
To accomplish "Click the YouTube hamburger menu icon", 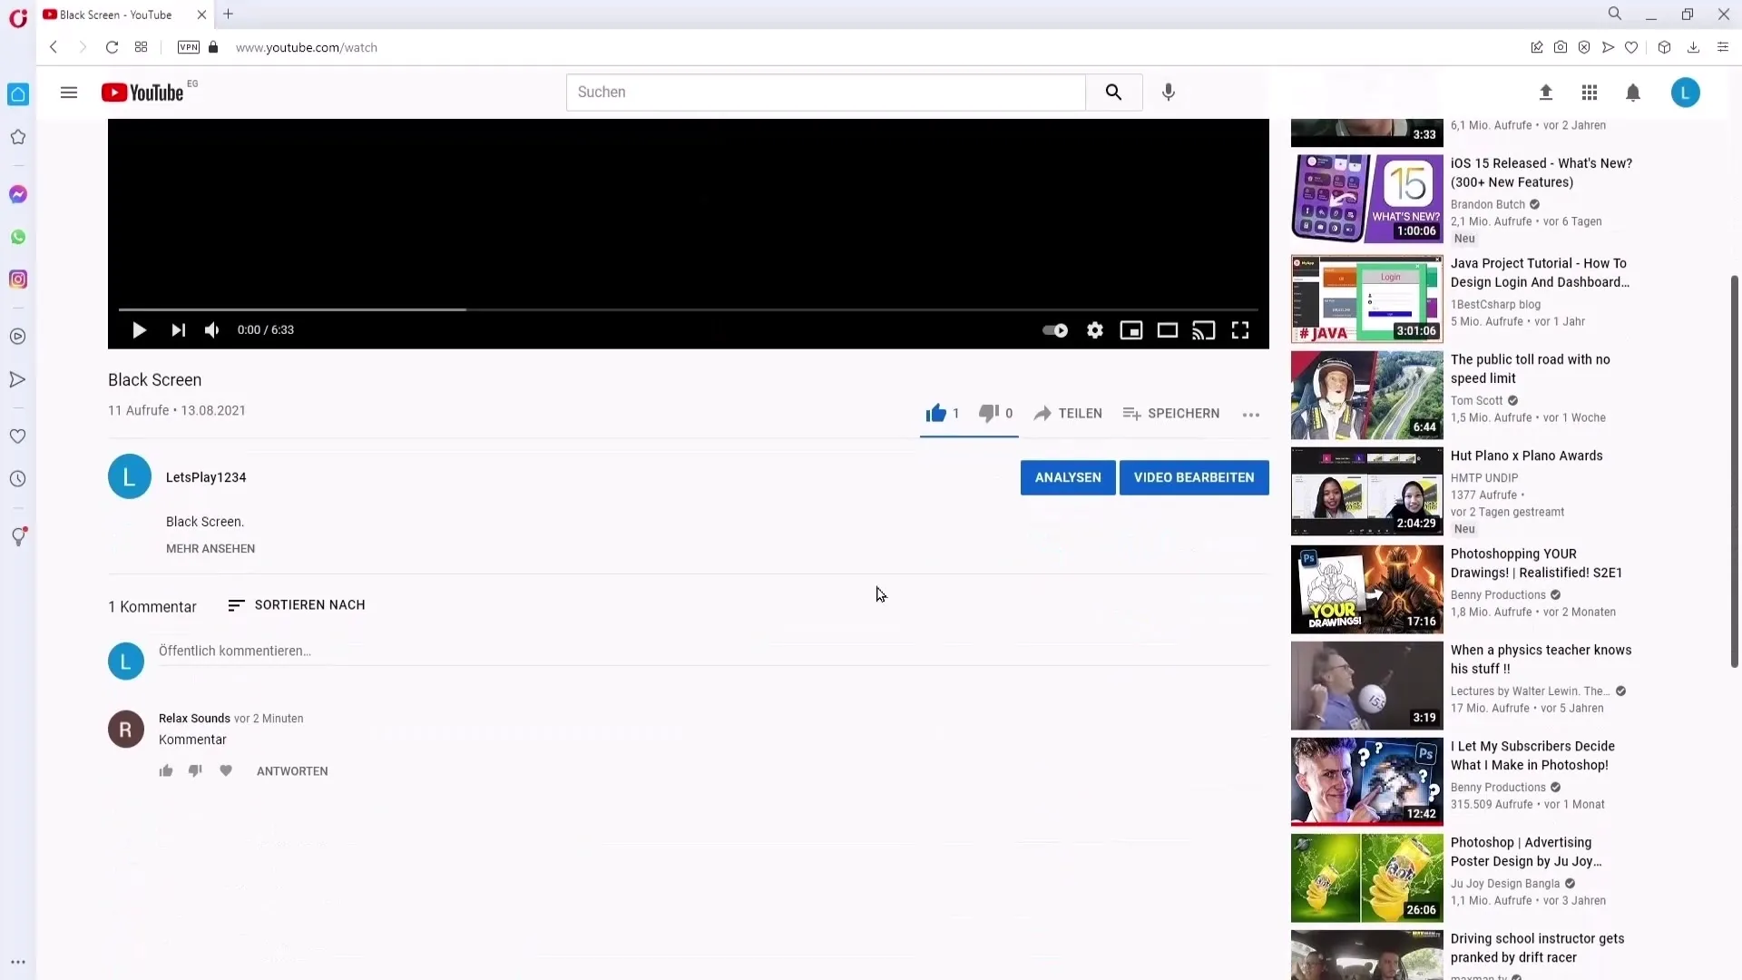I will point(68,93).
